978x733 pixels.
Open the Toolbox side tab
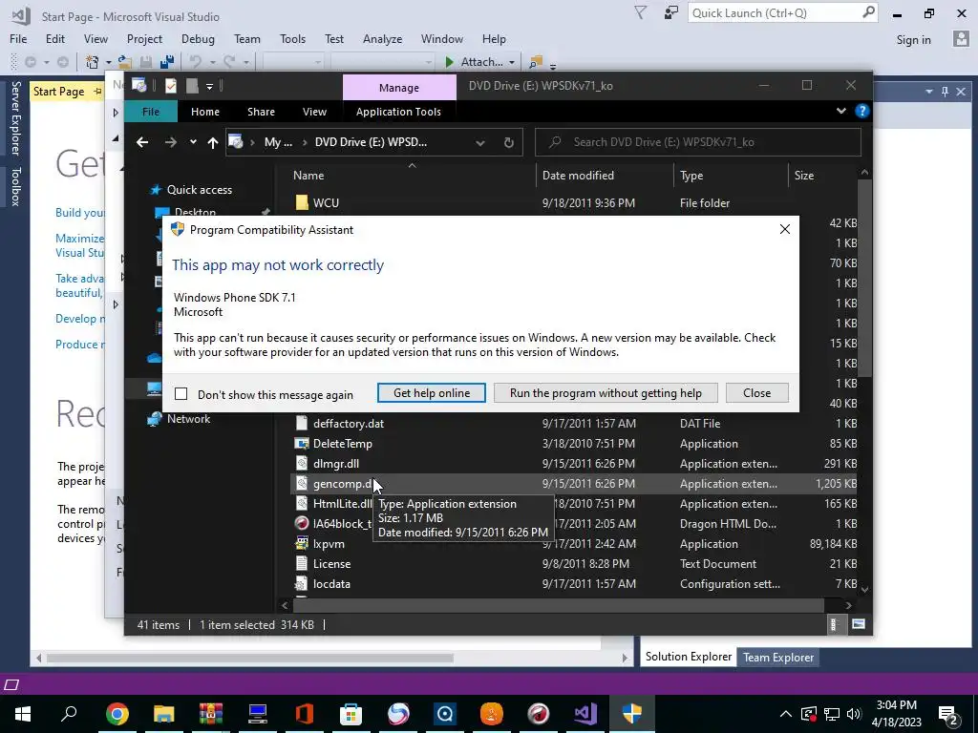pyautogui.click(x=15, y=186)
